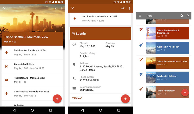Open the hamburger menu in Trips bar
The height and width of the screenshot is (114, 194).
click(x=140, y=16)
